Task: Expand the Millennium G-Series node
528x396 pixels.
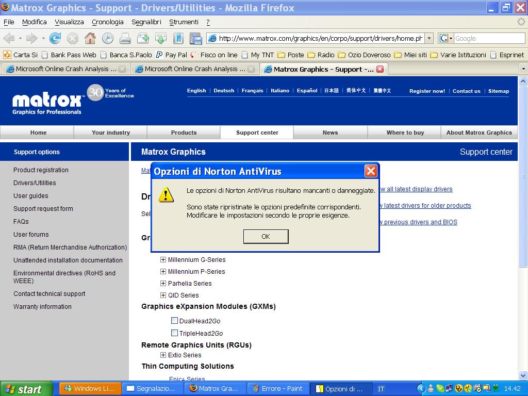Action: (x=163, y=260)
